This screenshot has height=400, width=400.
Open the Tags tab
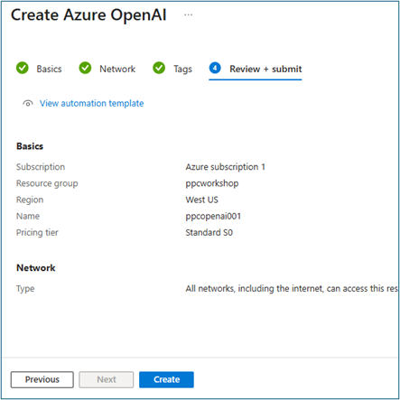point(182,70)
